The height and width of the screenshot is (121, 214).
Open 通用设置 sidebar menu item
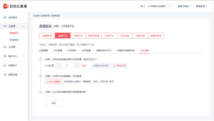point(13,75)
